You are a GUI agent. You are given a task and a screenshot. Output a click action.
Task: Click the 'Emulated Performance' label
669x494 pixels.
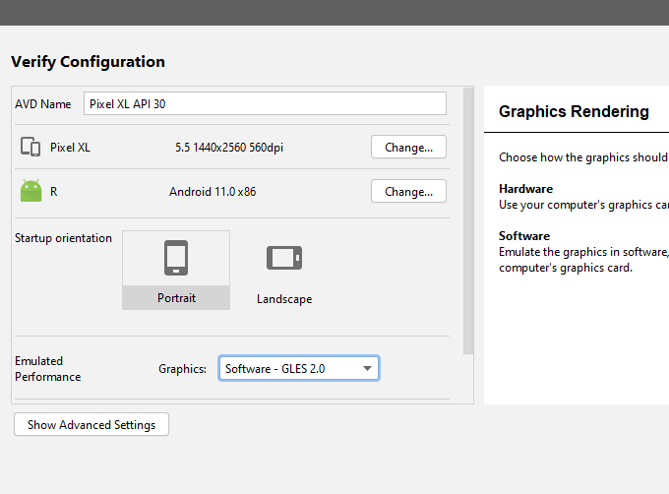(48, 369)
